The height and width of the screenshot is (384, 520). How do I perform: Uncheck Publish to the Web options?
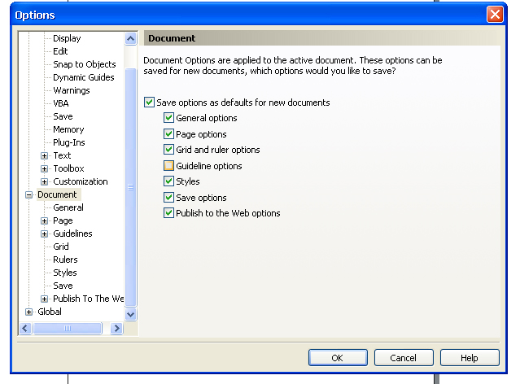pyautogui.click(x=168, y=213)
